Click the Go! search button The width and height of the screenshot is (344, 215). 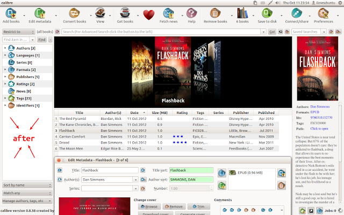(272, 32)
